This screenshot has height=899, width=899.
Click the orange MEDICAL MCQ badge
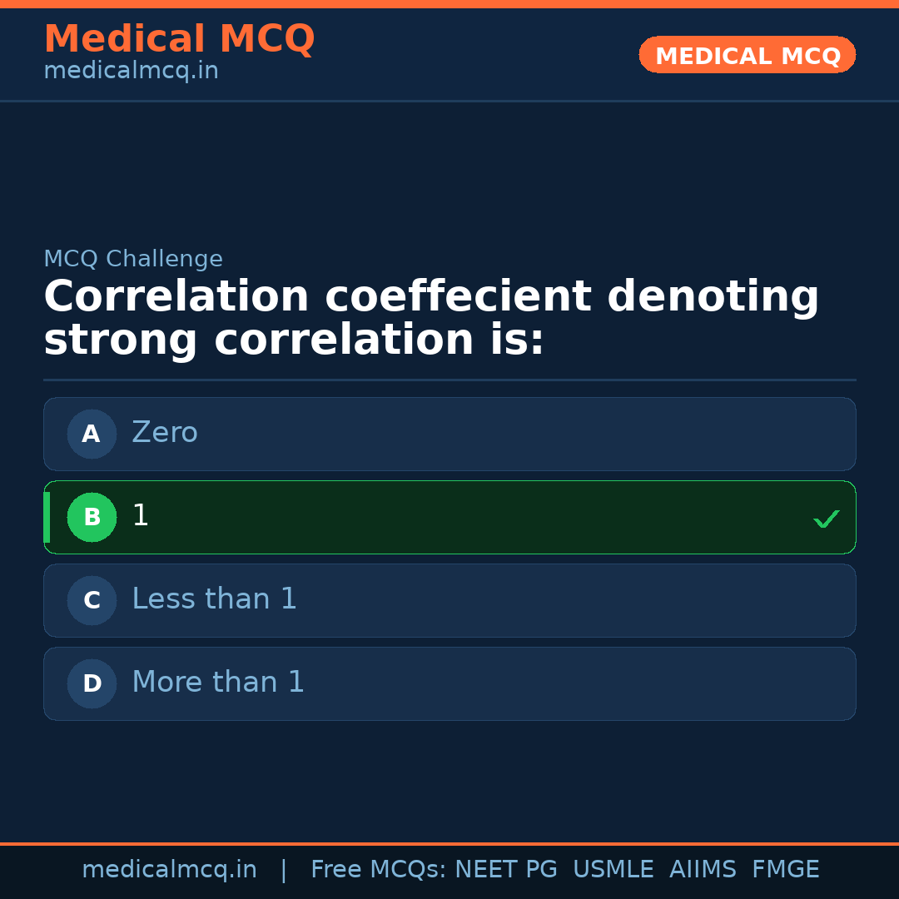click(747, 55)
